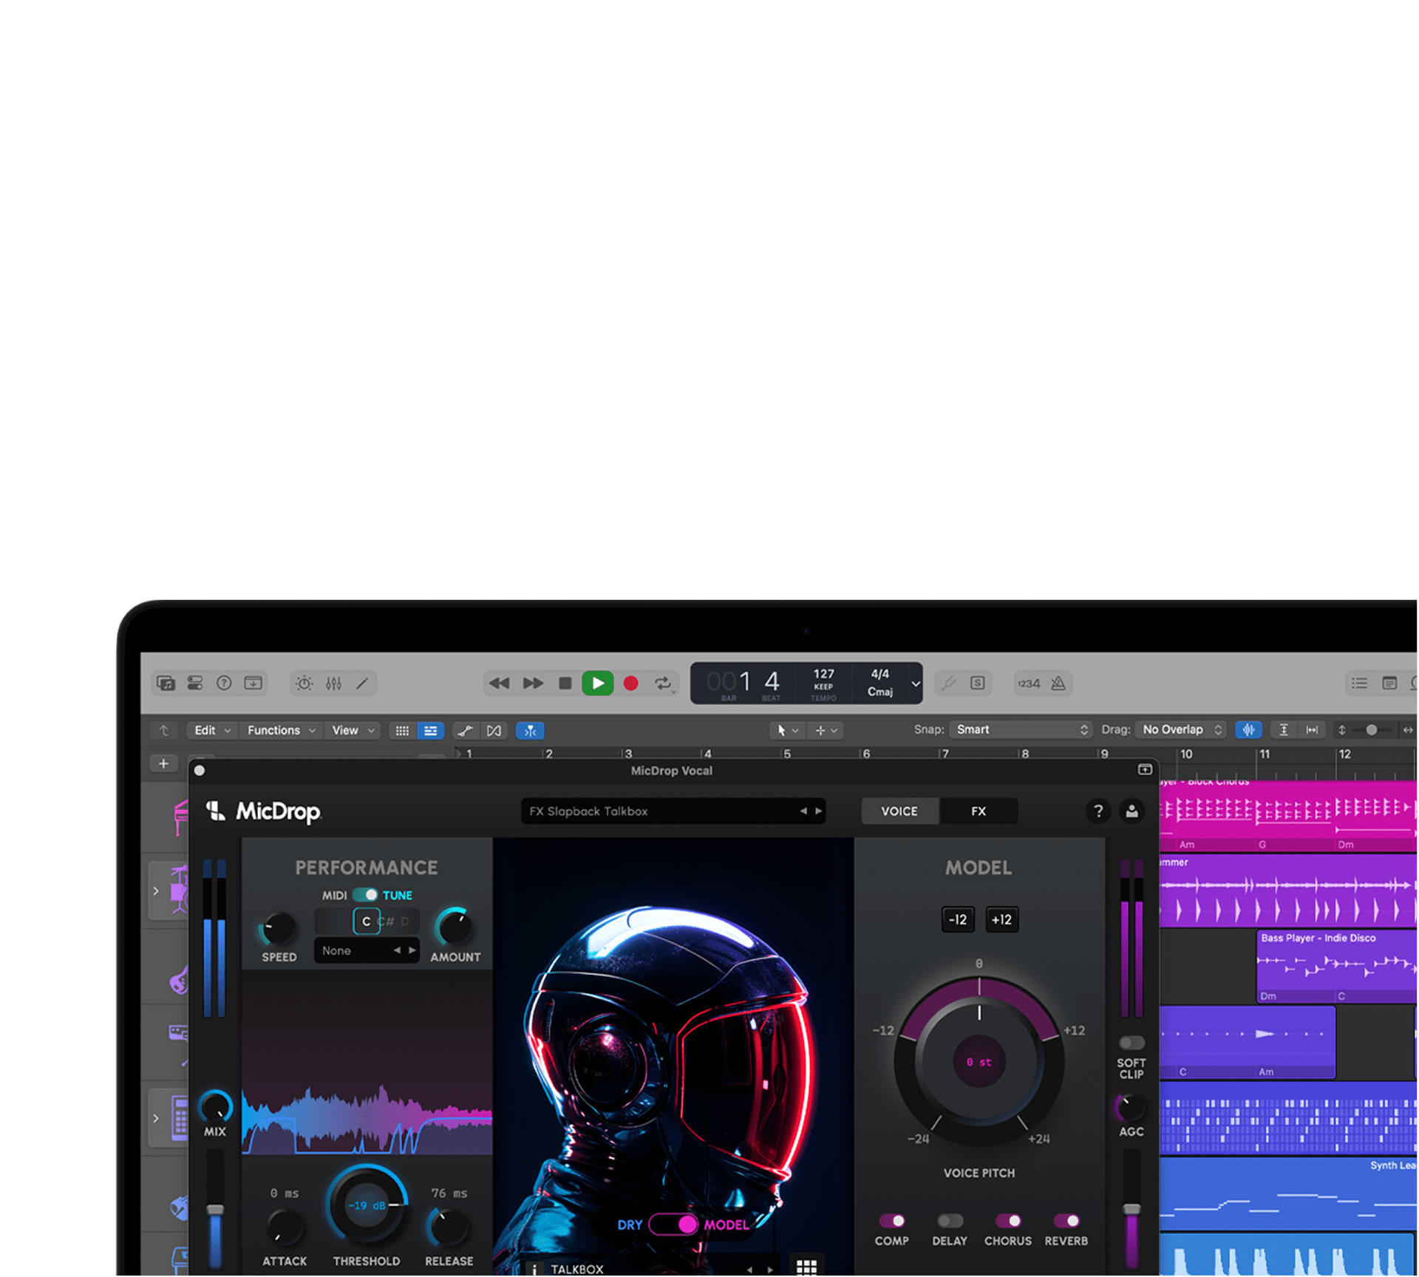Toggle the Cycle loop icon

663,683
